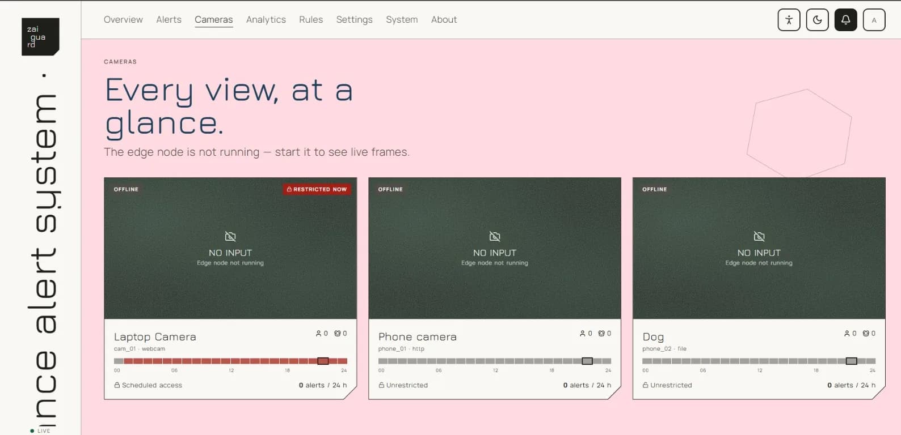Click the phone_01 · http source text

pos(401,349)
